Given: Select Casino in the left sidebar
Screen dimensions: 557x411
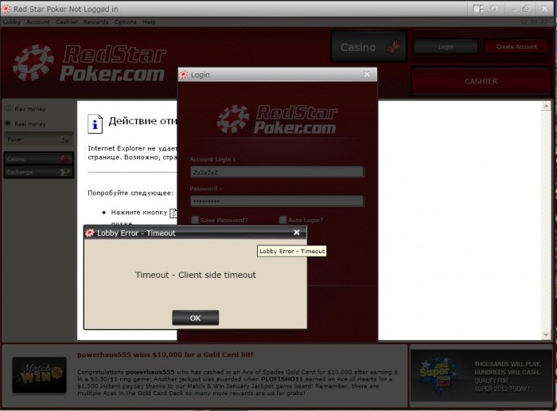Looking at the screenshot, I should tap(38, 159).
